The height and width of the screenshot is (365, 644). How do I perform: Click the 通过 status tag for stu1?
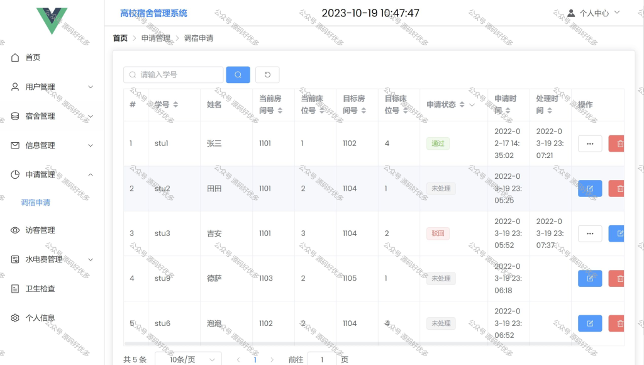[x=438, y=143]
